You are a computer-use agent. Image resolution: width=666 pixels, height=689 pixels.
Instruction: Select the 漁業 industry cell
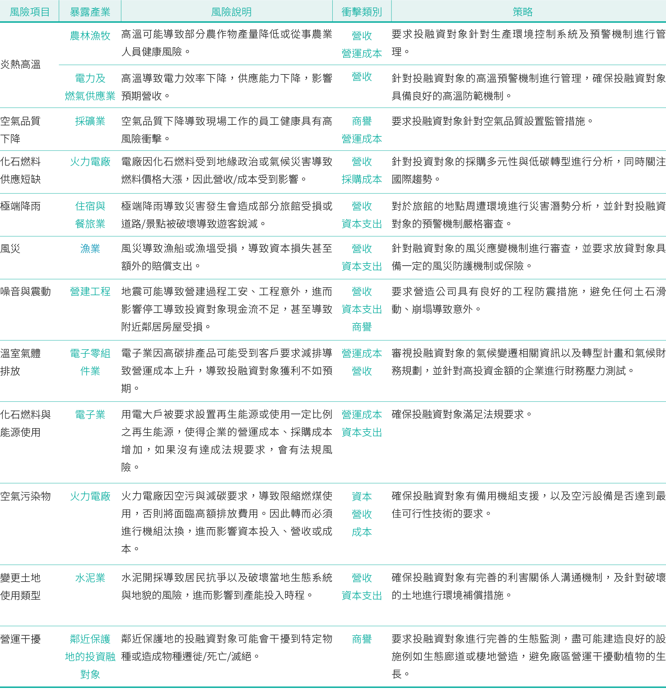pyautogui.click(x=90, y=249)
